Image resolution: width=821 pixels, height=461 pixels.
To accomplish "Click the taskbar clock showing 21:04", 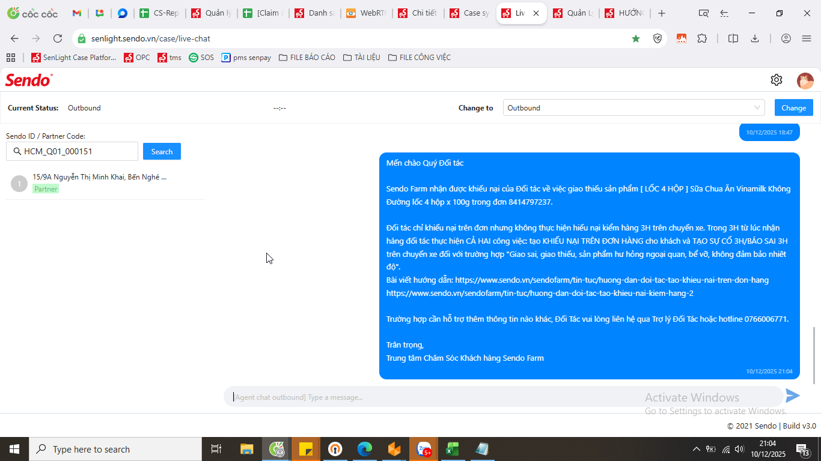I will tap(768, 449).
